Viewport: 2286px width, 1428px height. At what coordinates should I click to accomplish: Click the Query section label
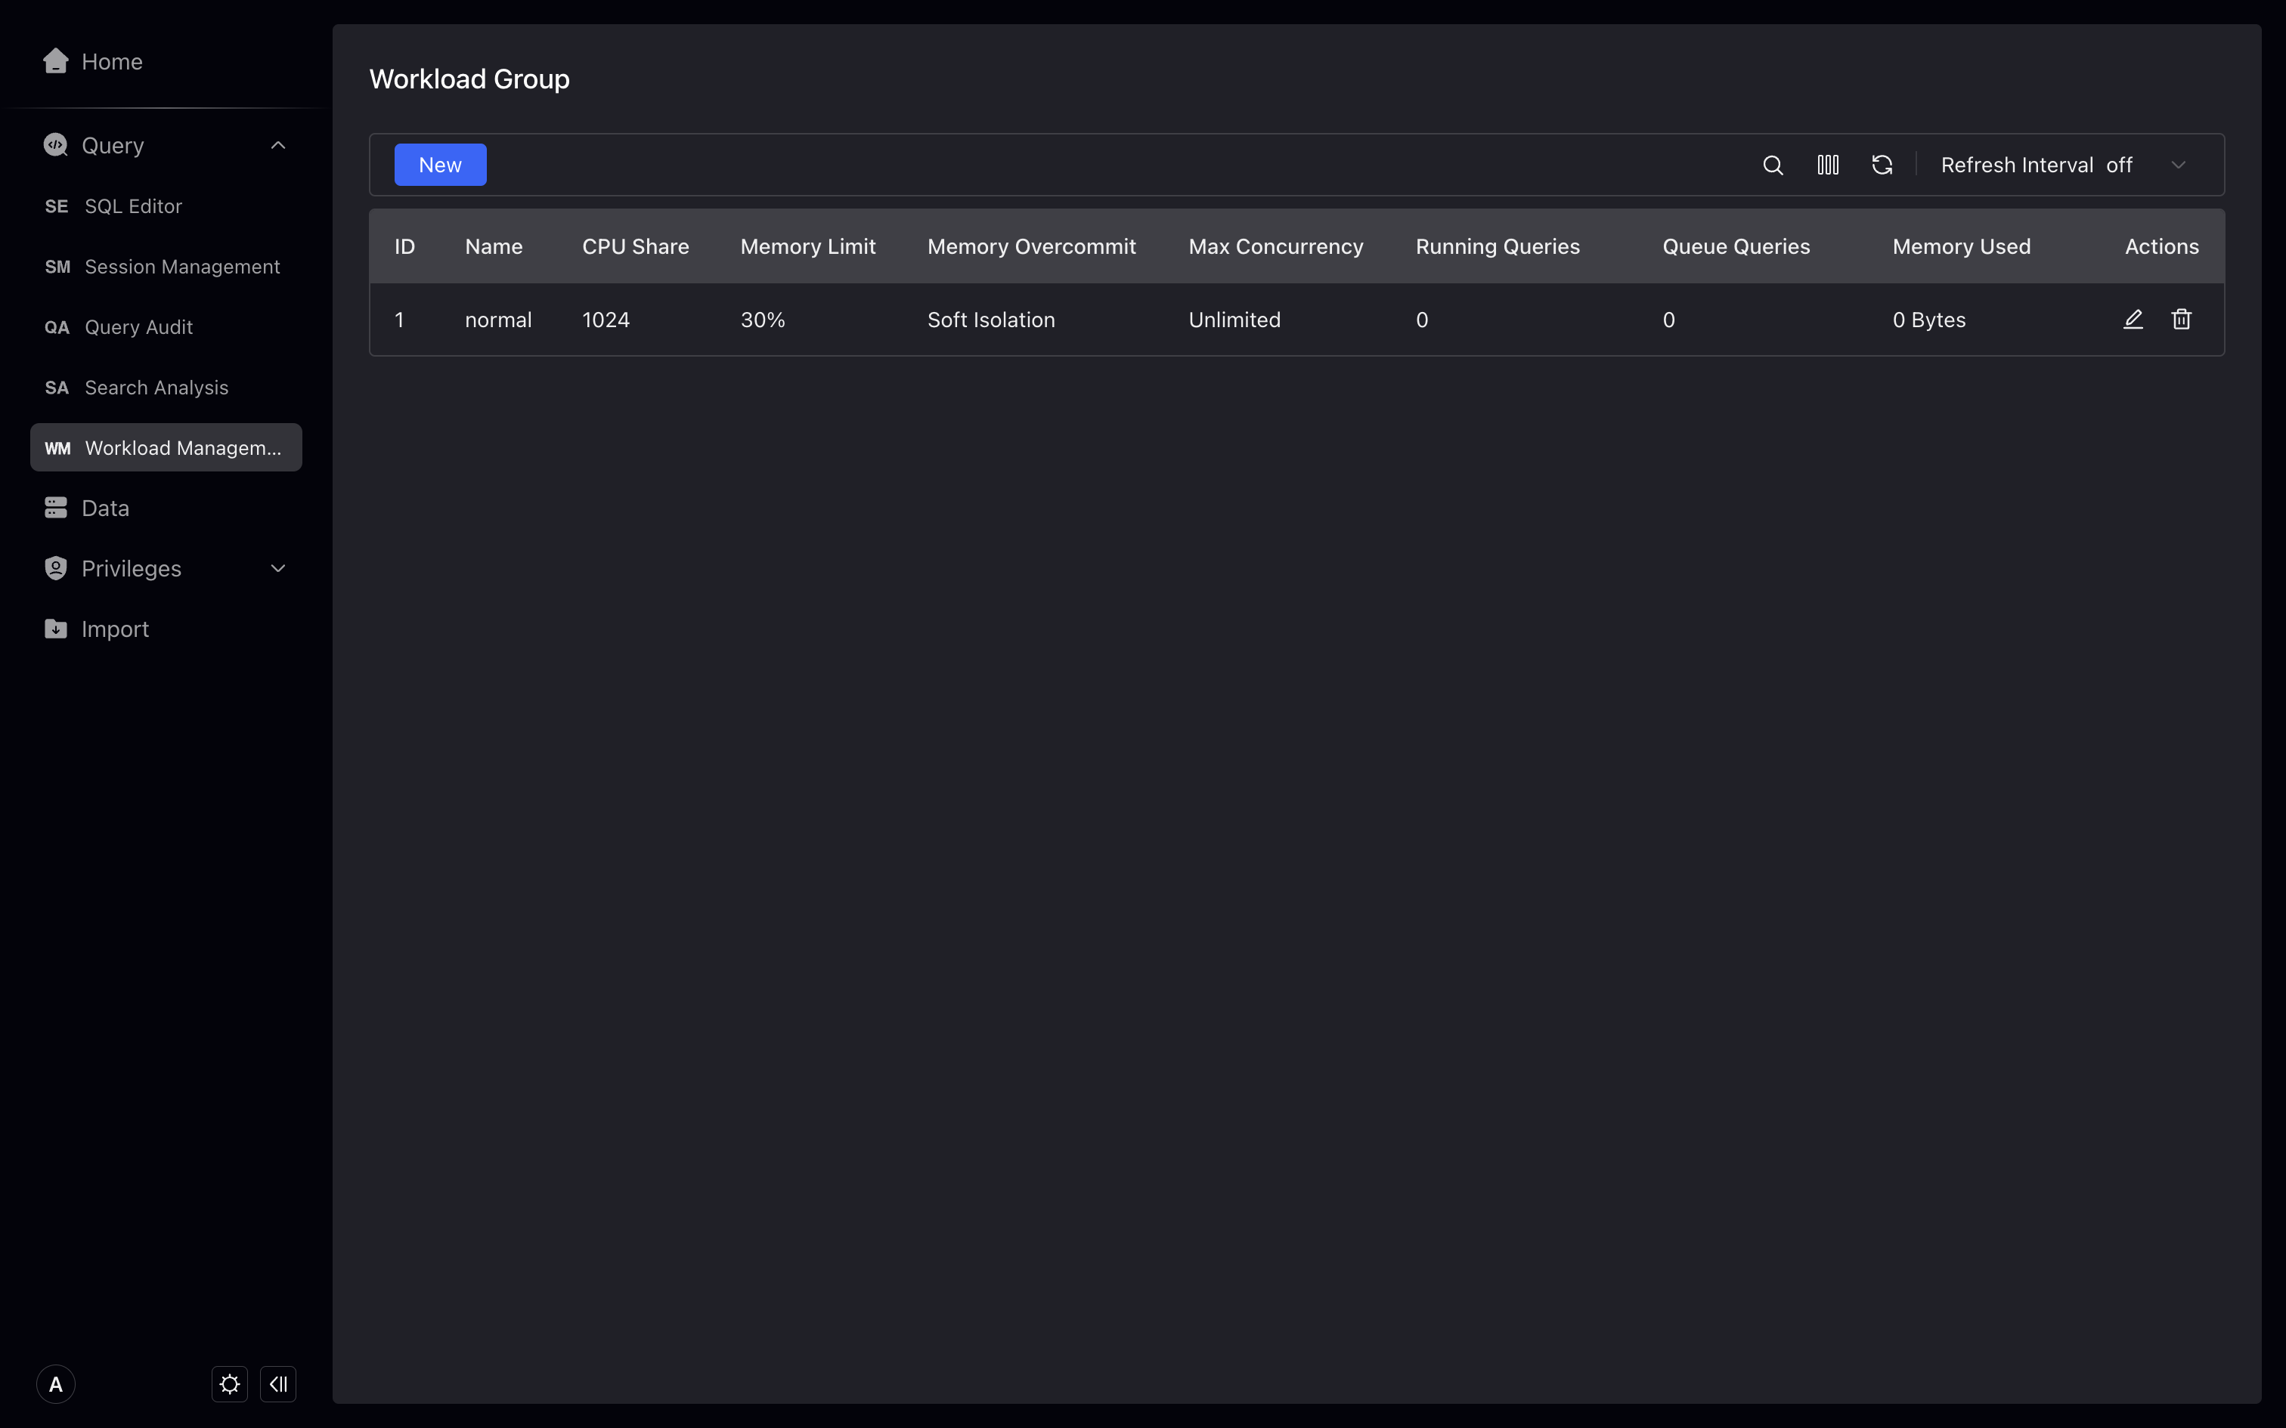(x=113, y=145)
